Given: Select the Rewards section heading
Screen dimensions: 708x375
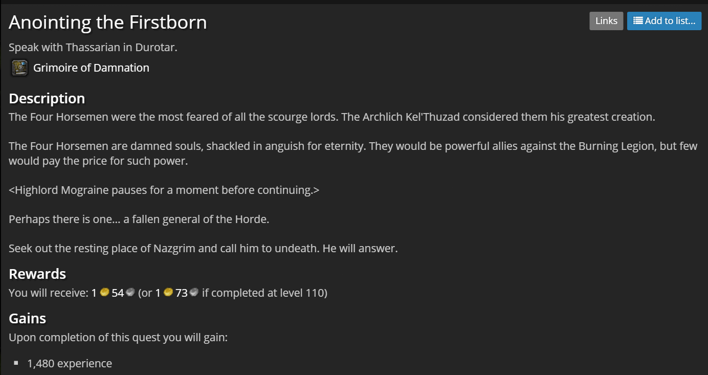Looking at the screenshot, I should click(37, 274).
